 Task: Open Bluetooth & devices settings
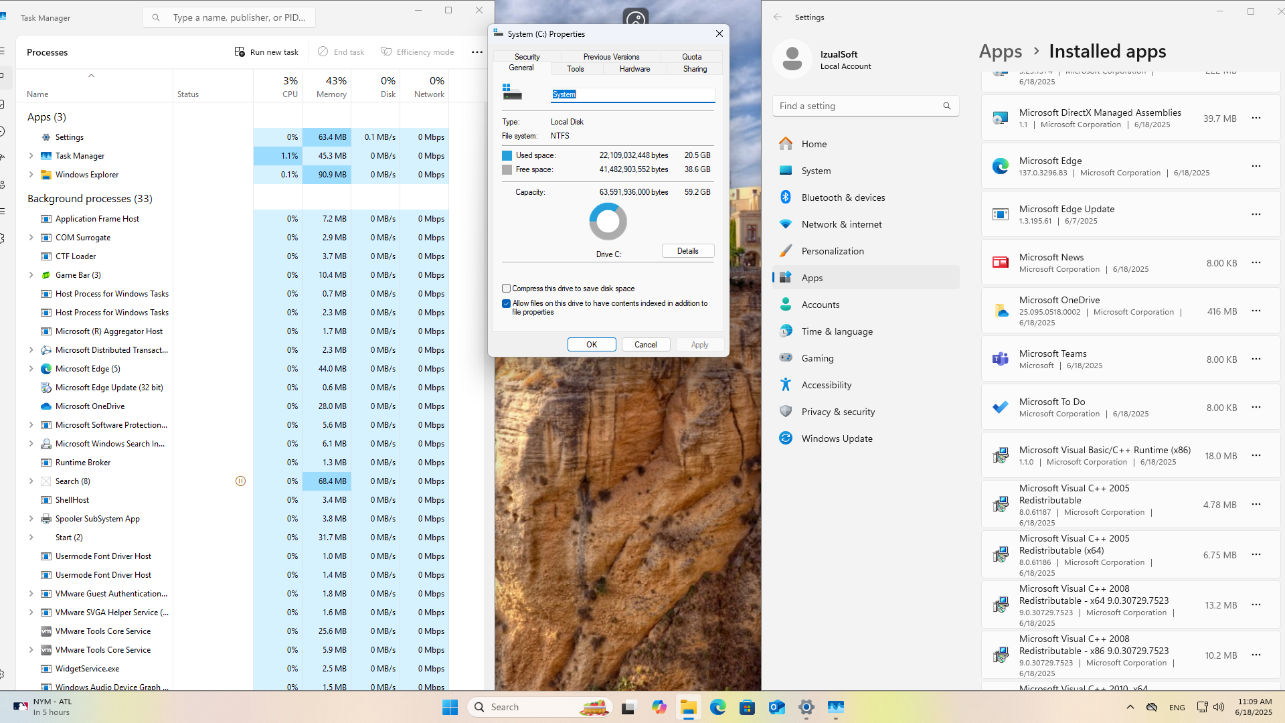pyautogui.click(x=865, y=197)
